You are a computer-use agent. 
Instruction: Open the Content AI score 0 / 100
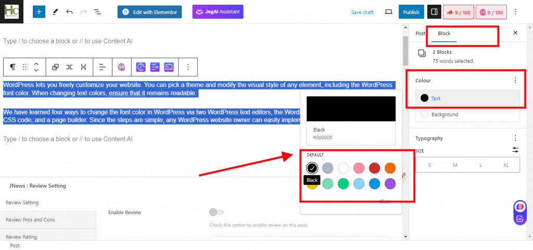[x=491, y=12]
